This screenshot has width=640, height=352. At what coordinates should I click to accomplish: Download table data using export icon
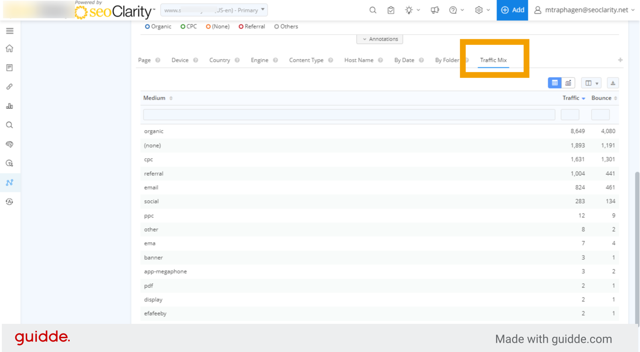[x=613, y=83]
